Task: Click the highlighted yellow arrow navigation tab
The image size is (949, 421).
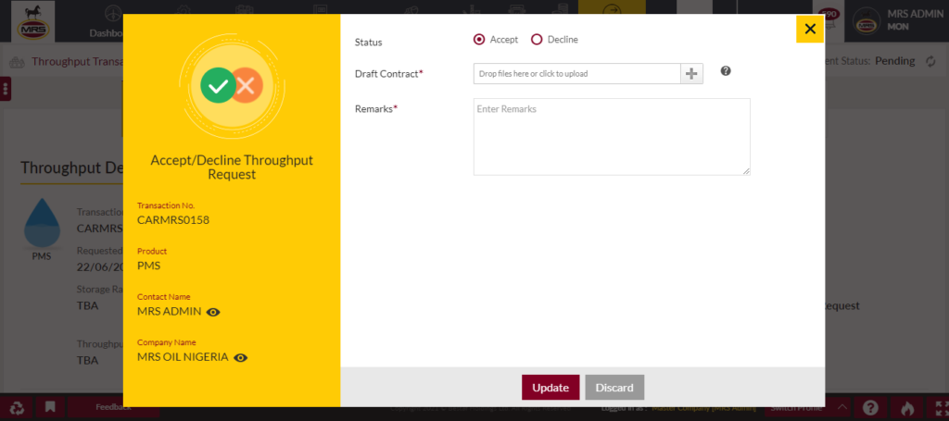Action: (x=612, y=8)
